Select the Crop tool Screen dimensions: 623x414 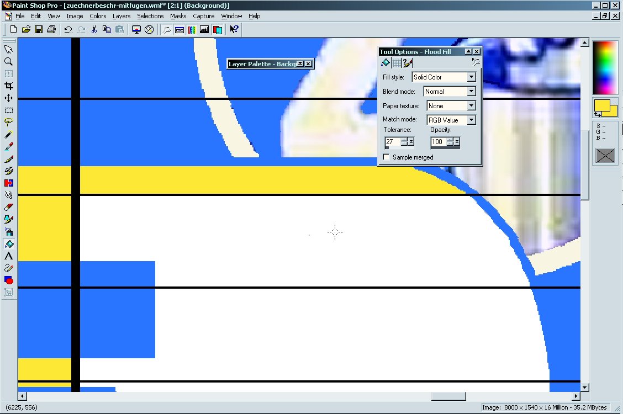point(9,86)
